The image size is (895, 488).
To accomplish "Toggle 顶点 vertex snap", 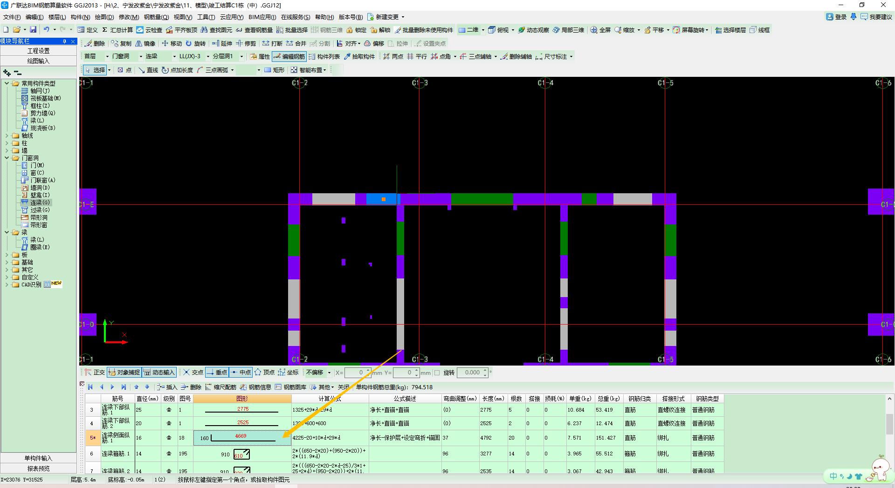I will 265,372.
